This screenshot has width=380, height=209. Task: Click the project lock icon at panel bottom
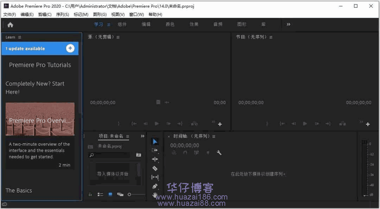pos(90,194)
